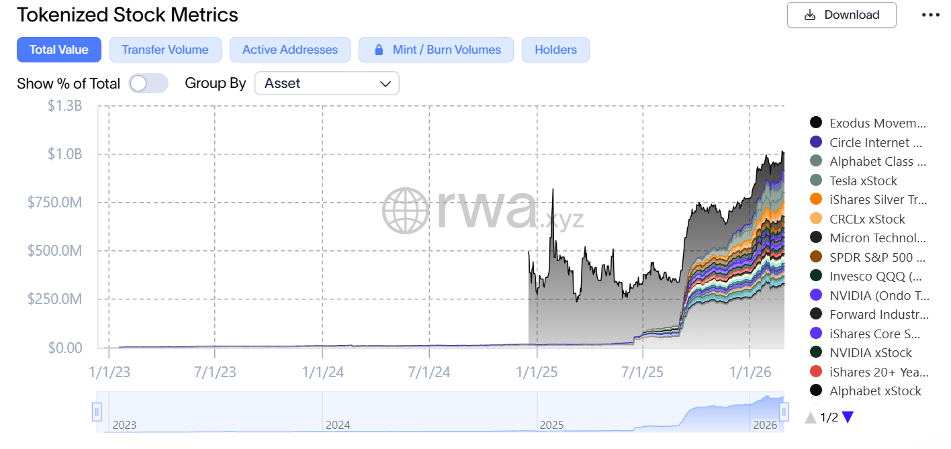Screen dimensions: 951x449
Task: Click the Group By dropdown chevron
Action: [x=386, y=84]
